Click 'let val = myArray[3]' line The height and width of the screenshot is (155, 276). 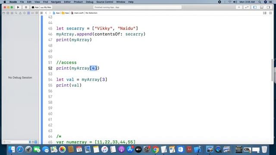pyautogui.click(x=82, y=80)
